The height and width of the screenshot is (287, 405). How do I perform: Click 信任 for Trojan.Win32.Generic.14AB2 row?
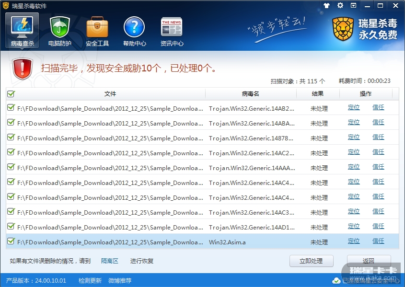(378, 107)
